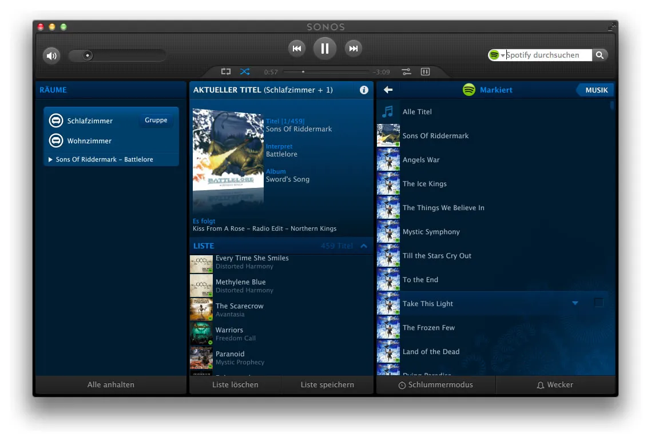Screen dimensions: 651x442
Task: Open the equalizer icon
Action: (425, 72)
